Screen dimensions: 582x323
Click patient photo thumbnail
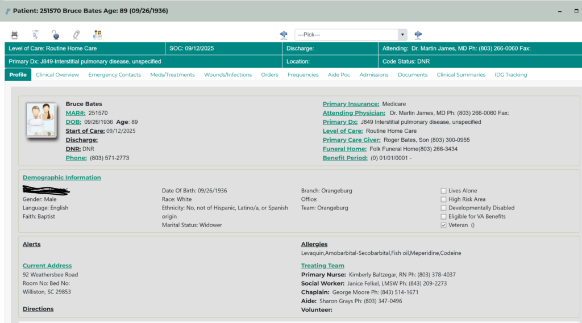click(41, 120)
